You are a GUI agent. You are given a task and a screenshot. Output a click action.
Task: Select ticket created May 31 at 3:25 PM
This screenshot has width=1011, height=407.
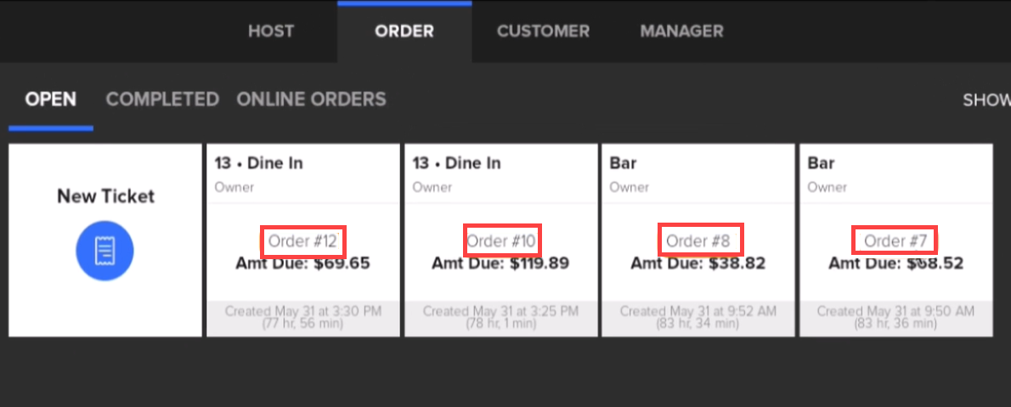click(500, 317)
